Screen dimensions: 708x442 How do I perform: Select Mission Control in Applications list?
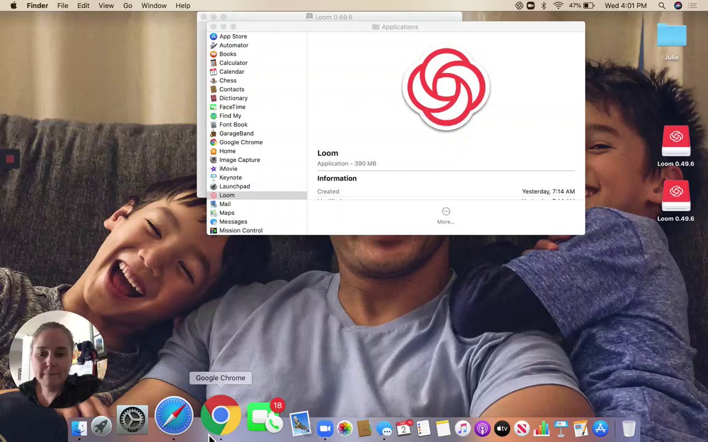[257, 230]
